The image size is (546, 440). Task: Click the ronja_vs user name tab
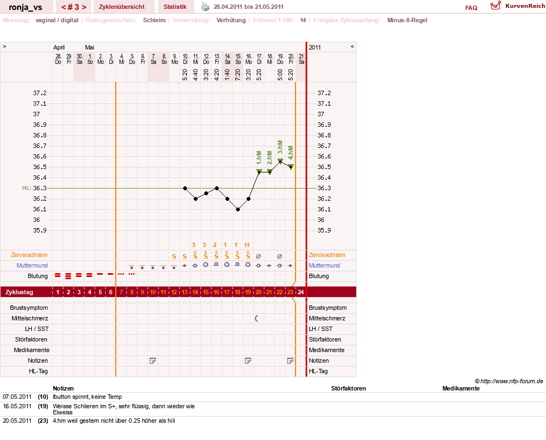[x=26, y=7]
